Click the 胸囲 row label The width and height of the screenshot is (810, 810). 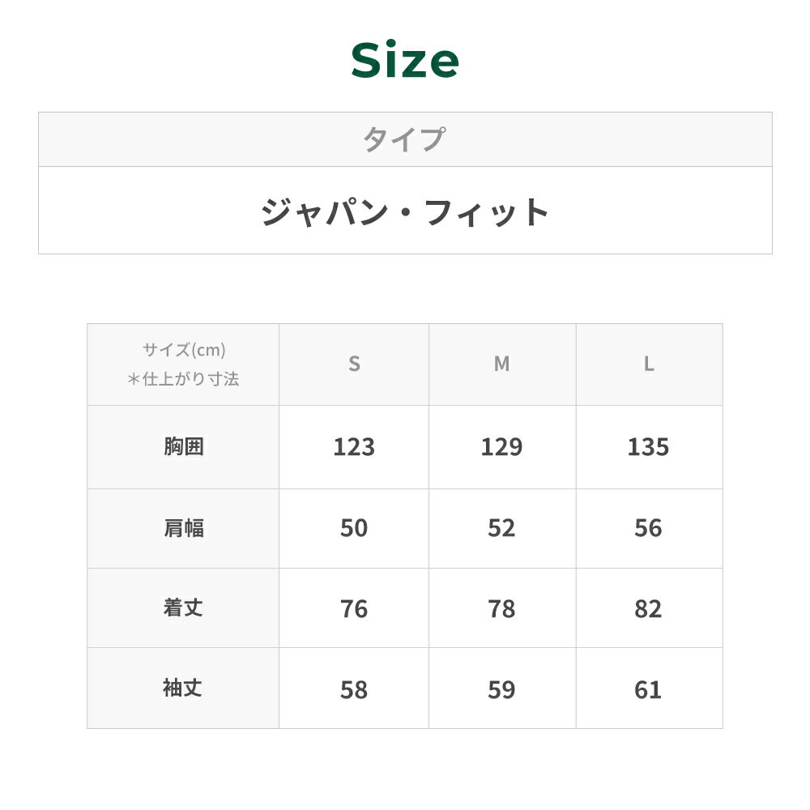click(184, 446)
